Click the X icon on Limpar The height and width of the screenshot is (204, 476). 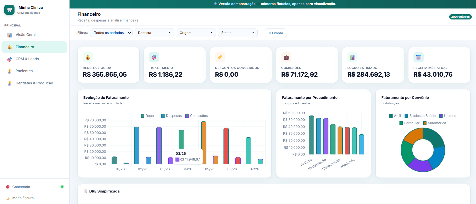[270, 33]
